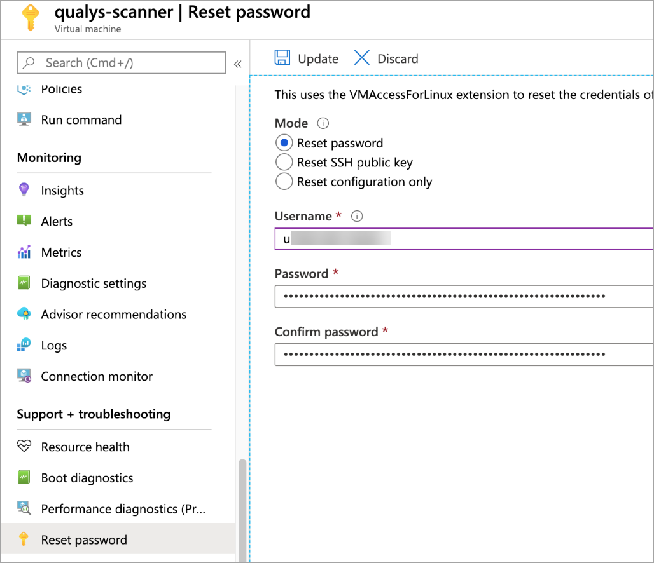This screenshot has height=563, width=654.
Task: Click the Logs icon in sidebar
Action: tap(24, 345)
